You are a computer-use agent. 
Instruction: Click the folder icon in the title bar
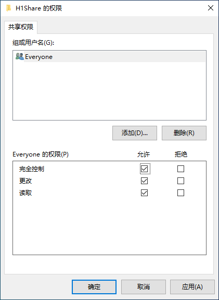[9, 8]
